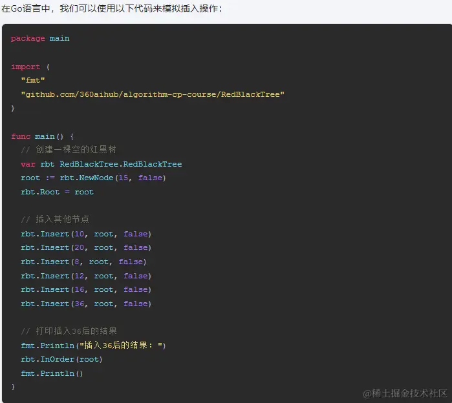Click the 'rbt.Insert(20, root, false)' line
This screenshot has width=452, height=403.
[x=86, y=247]
